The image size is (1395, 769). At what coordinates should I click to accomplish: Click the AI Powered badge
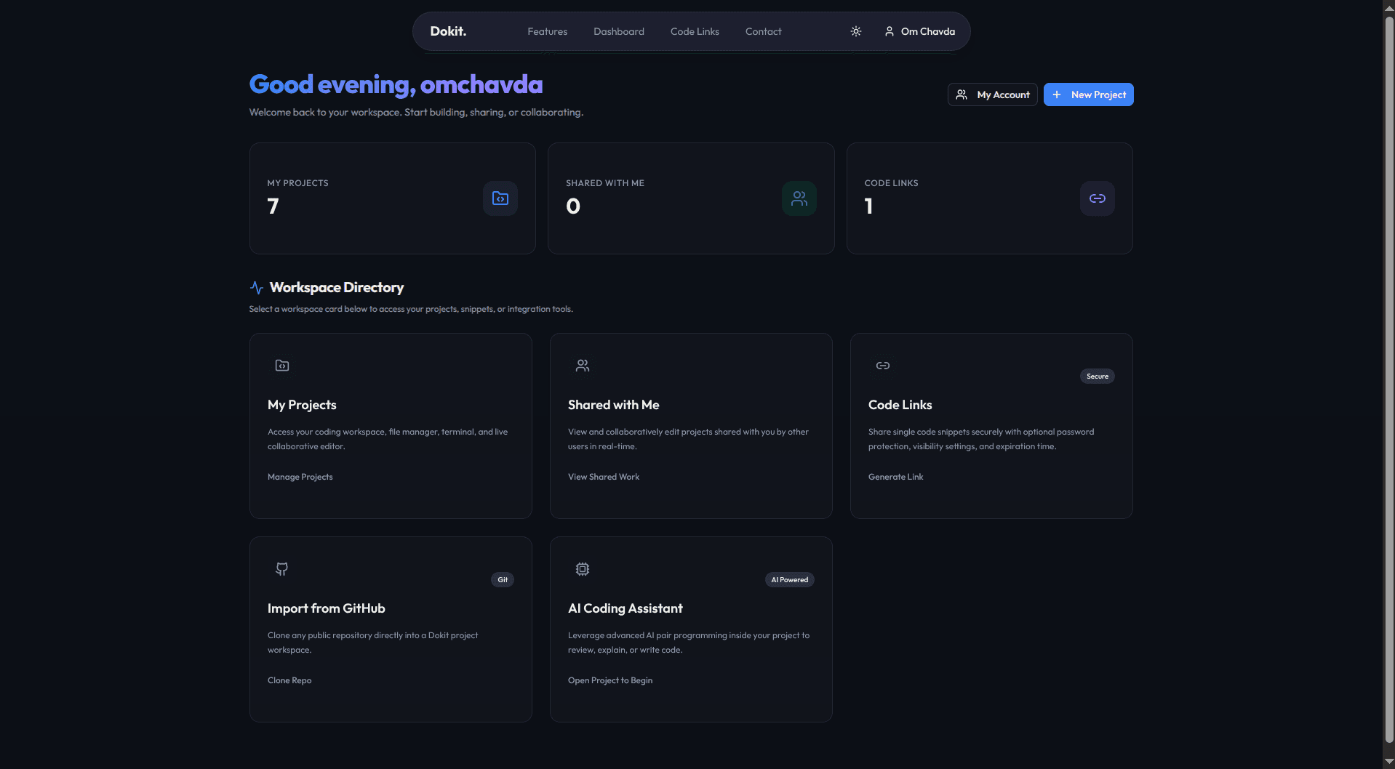click(789, 580)
